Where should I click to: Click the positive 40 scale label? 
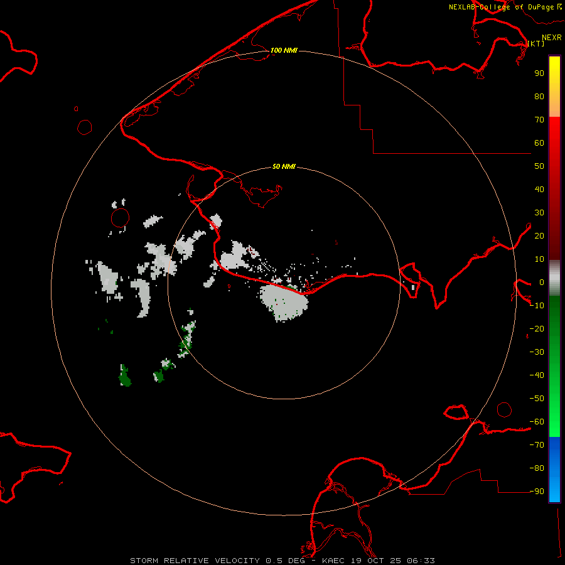(x=539, y=189)
